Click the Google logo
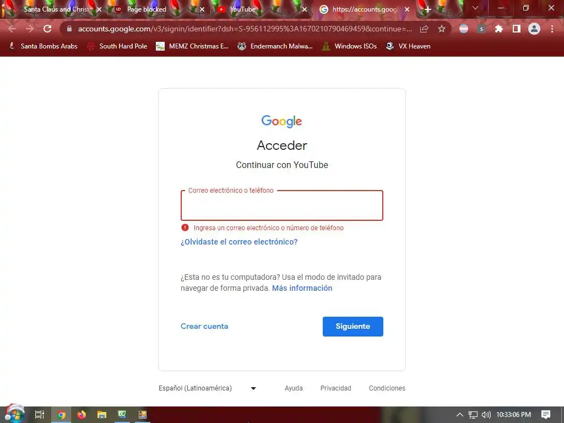 tap(281, 121)
